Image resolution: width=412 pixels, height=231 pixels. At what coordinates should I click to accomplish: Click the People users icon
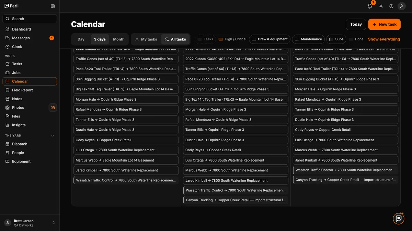pos(8,153)
